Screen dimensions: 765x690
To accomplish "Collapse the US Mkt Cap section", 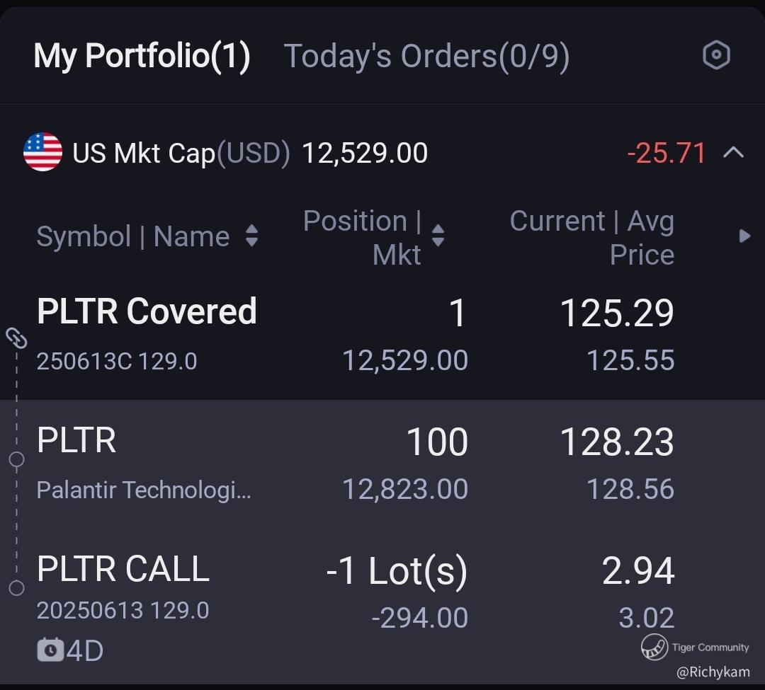I will (734, 152).
